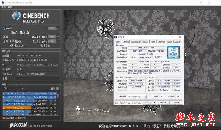Click the OS field '64 Bit, Enterprise Edition'

pyautogui.click(x=38, y=65)
